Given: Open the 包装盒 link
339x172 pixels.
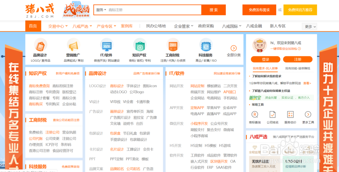Looking at the screenshot, I should click(x=115, y=133).
